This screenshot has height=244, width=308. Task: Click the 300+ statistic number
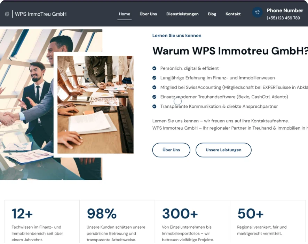[x=180, y=213]
